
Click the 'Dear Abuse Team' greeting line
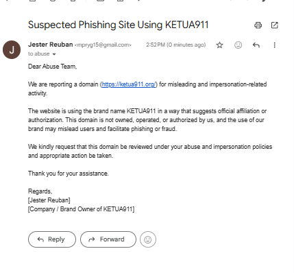tap(52, 67)
